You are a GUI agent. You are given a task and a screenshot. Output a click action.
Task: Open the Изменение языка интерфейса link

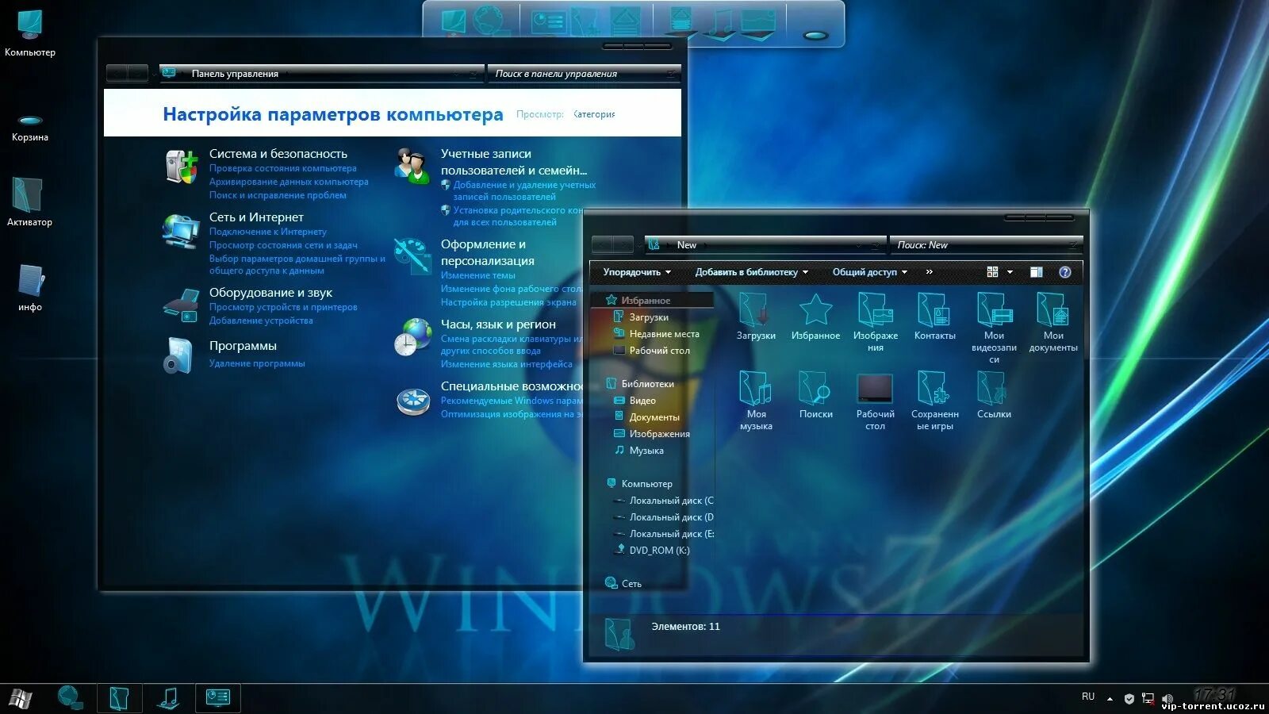coord(506,364)
